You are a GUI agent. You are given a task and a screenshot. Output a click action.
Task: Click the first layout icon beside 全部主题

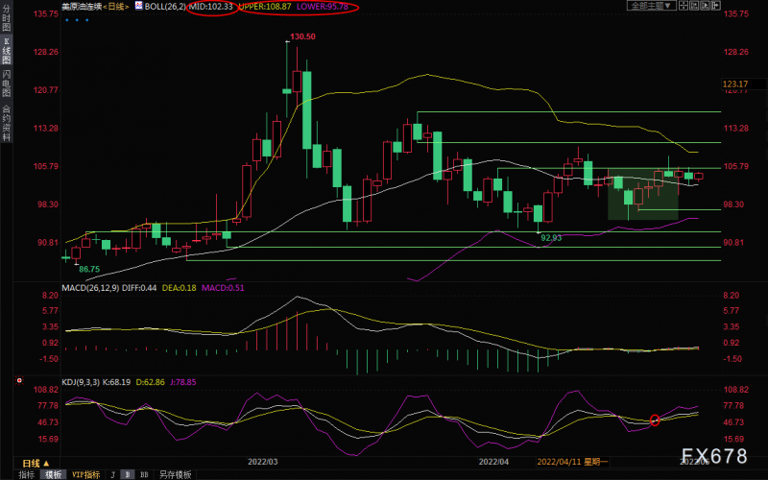(683, 6)
